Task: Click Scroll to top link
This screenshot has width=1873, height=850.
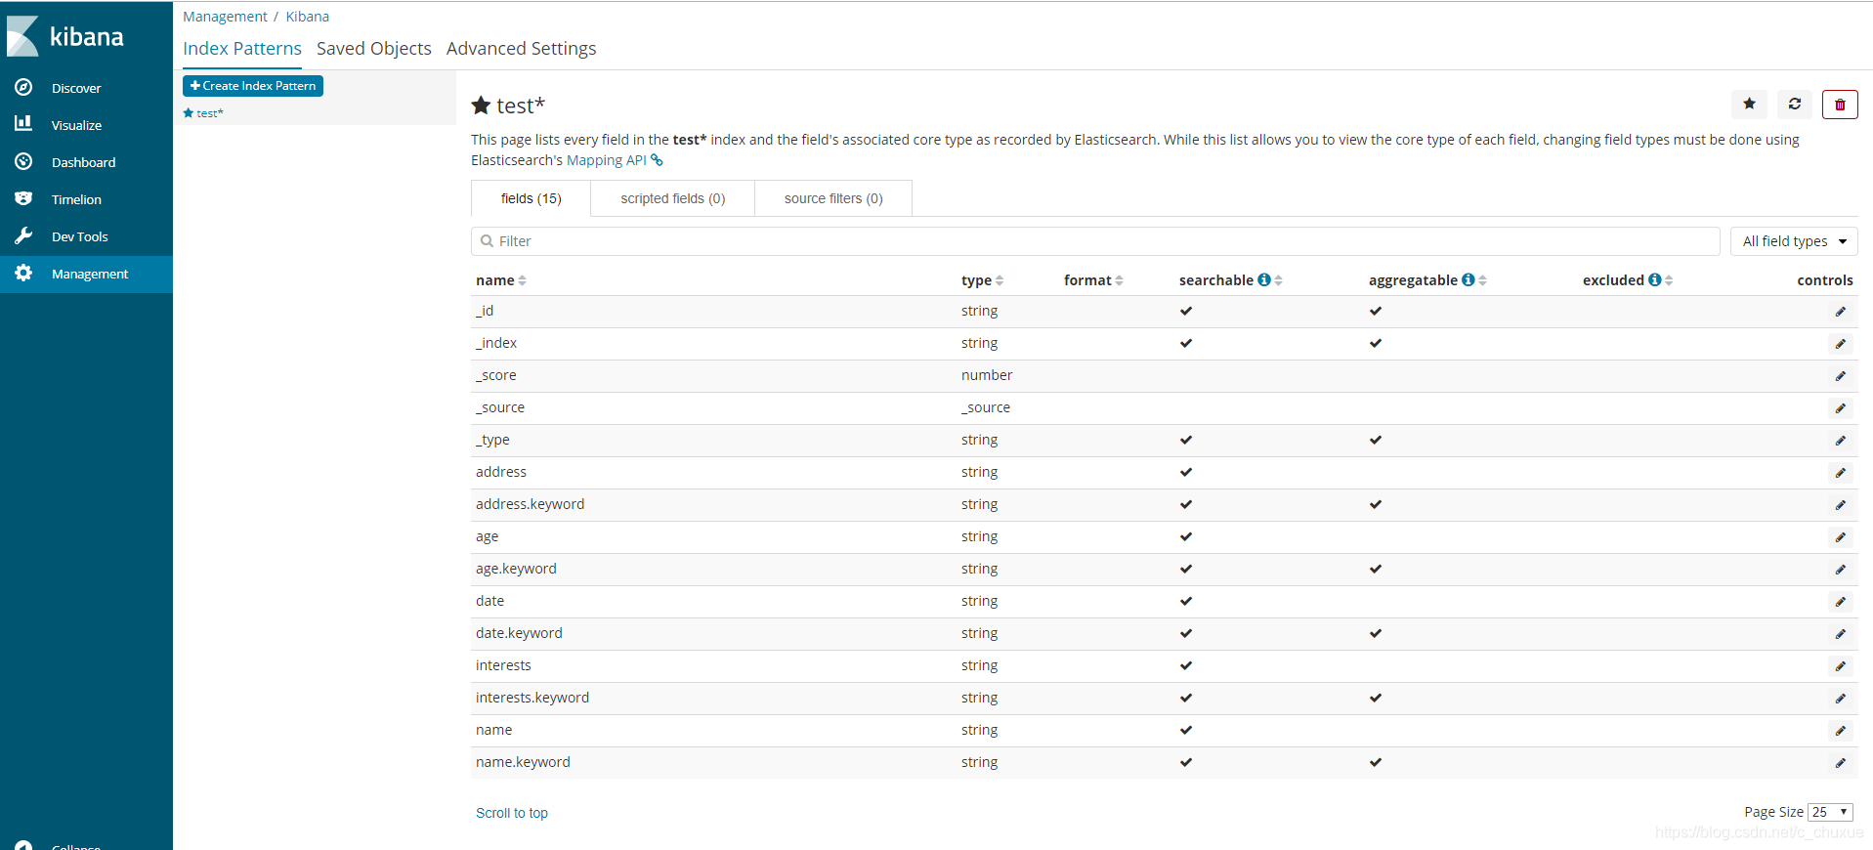Action: [x=512, y=813]
